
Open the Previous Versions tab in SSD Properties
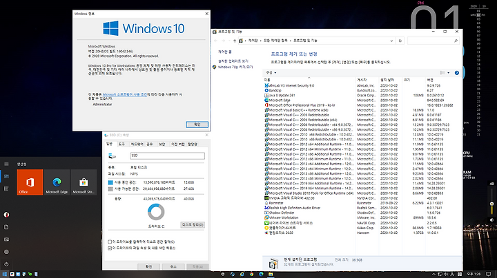pyautogui.click(x=178, y=144)
